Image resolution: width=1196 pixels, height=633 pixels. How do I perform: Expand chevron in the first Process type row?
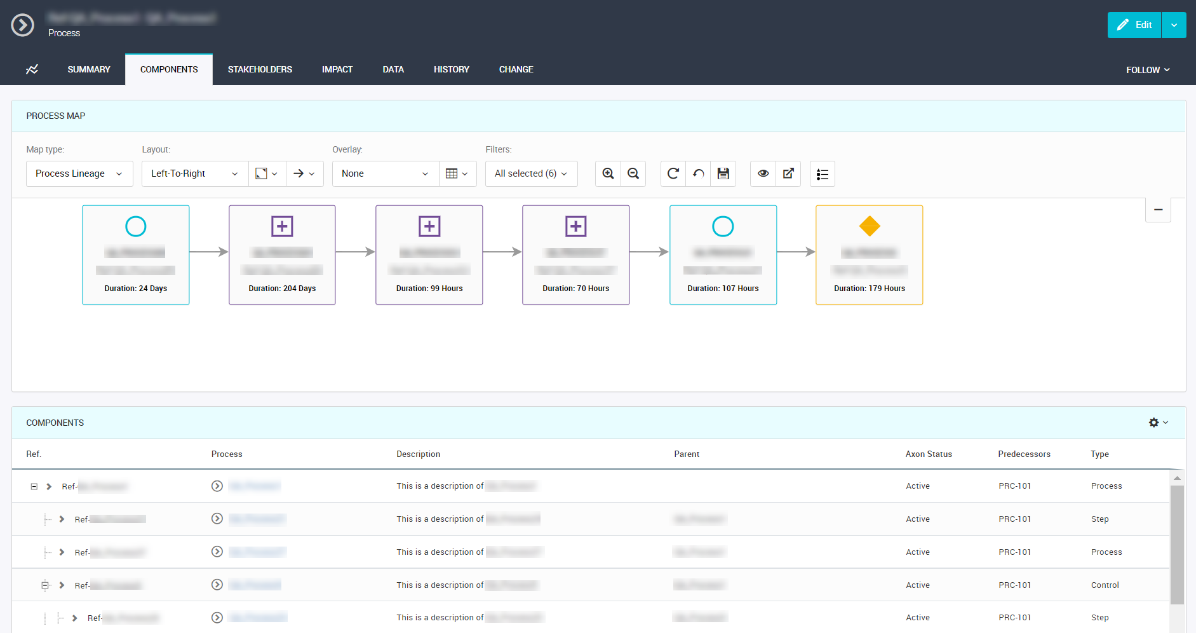49,487
